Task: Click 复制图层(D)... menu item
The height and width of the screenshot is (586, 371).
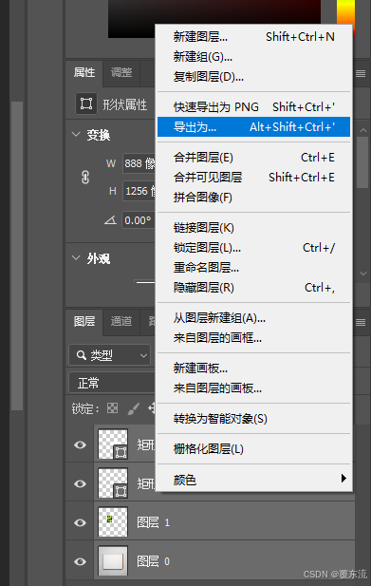Action: 253,77
